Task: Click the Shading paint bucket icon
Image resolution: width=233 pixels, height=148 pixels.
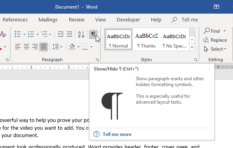Action: click(72, 47)
